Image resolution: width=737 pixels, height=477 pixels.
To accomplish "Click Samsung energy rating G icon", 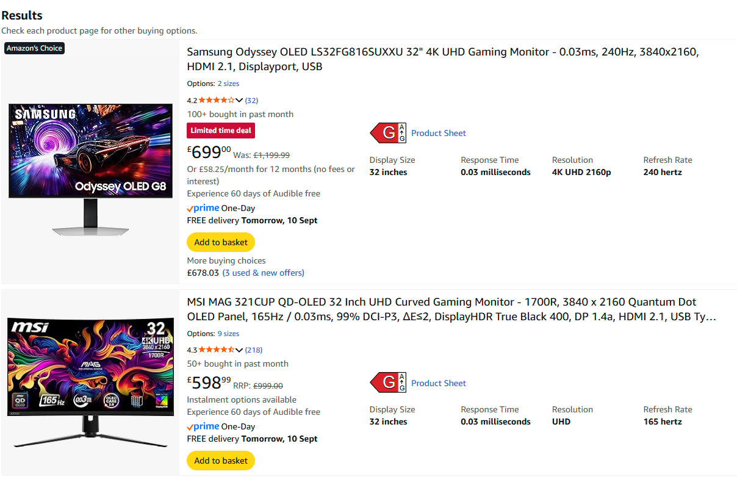I will pyautogui.click(x=388, y=133).
